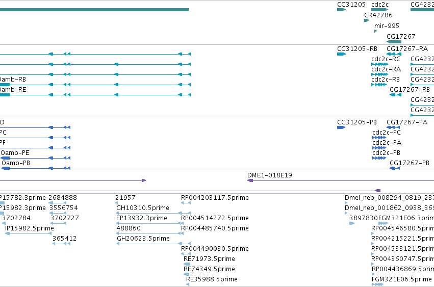Open transcript CG31205-RB
434x287 pixels.
pos(341,54)
